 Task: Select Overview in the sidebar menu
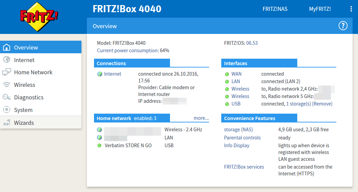pyautogui.click(x=41, y=47)
